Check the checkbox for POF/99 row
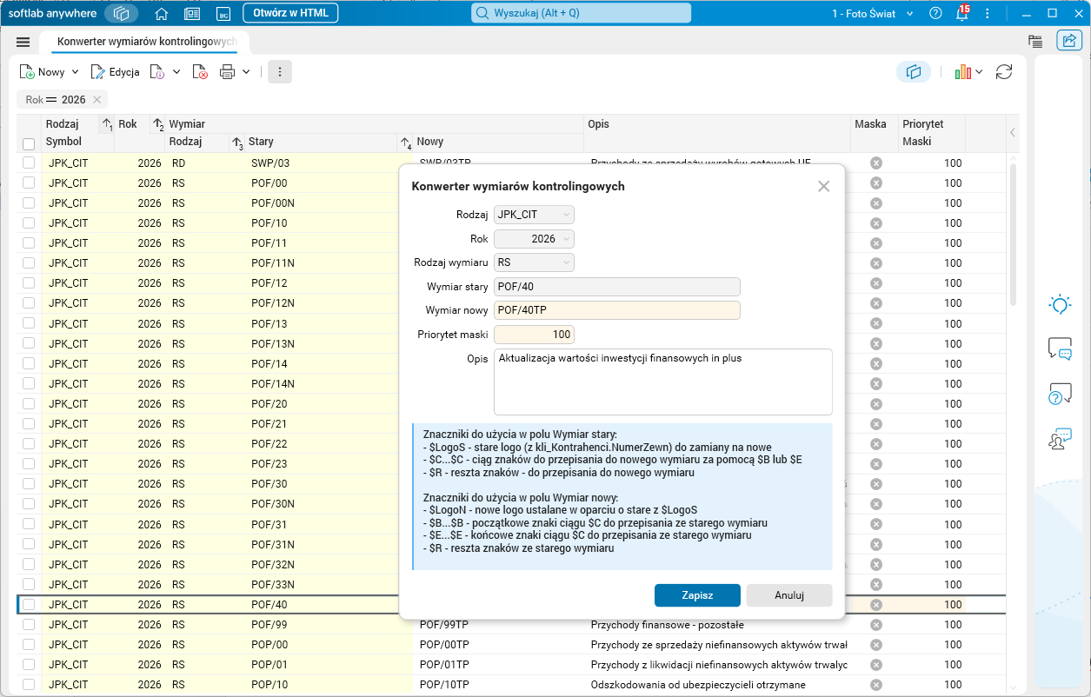The image size is (1091, 697). [29, 625]
